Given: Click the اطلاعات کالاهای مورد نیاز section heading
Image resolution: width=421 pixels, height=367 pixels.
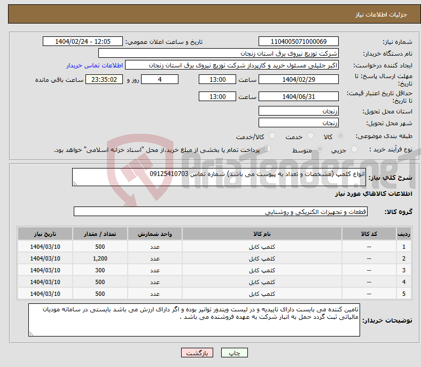Looking at the screenshot, I should point(373,194).
